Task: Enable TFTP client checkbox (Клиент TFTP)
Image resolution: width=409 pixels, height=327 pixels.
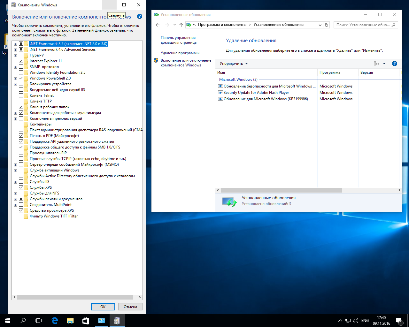Action: coord(21,101)
